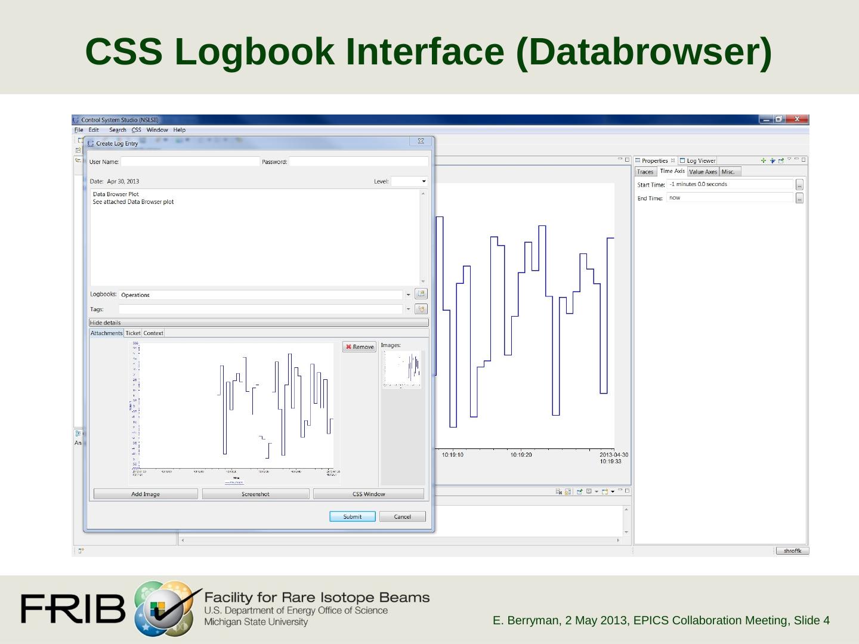Click the Start Time field
This screenshot has height=644, width=859.
[x=730, y=184]
